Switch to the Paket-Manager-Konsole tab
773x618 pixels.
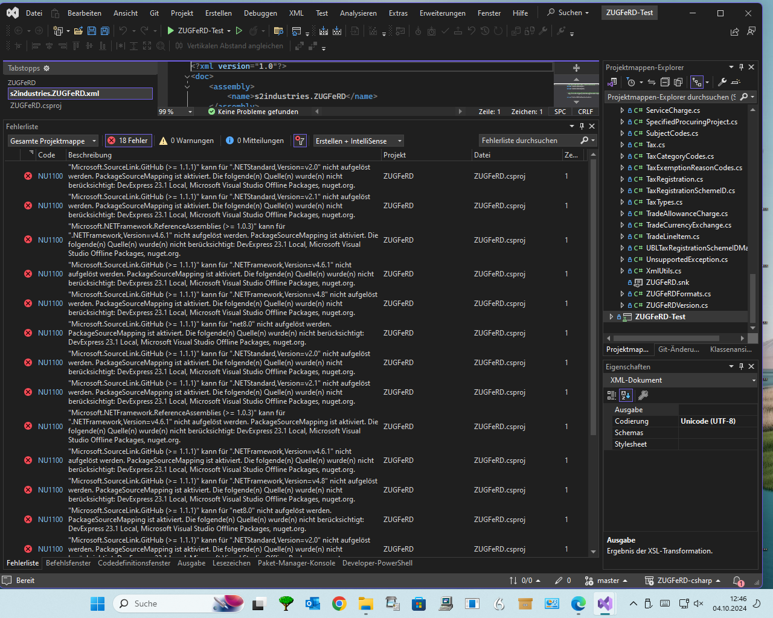(297, 563)
